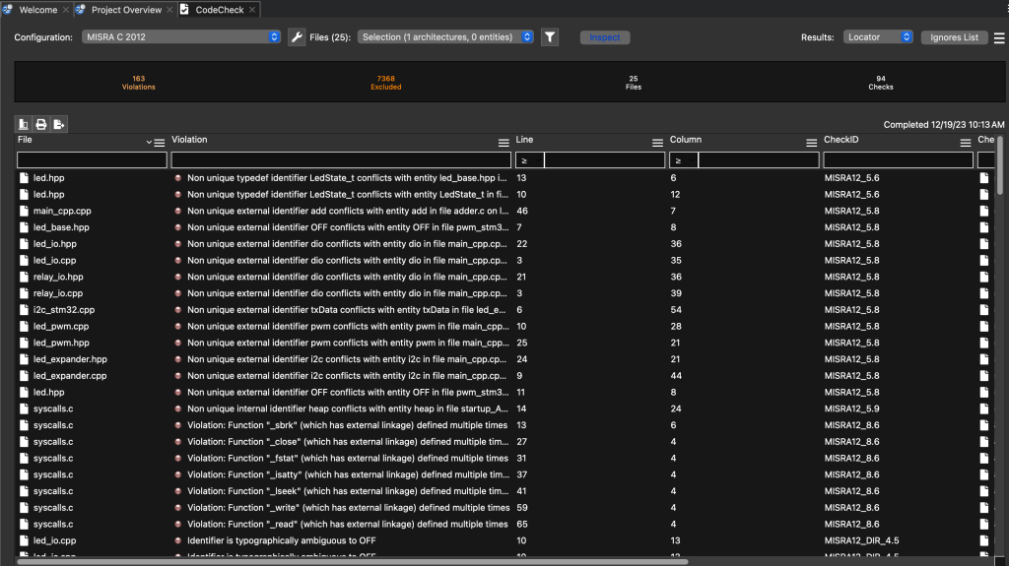Click 163 Violations summary
Viewport: 1009px width, 566px height.
(x=138, y=83)
